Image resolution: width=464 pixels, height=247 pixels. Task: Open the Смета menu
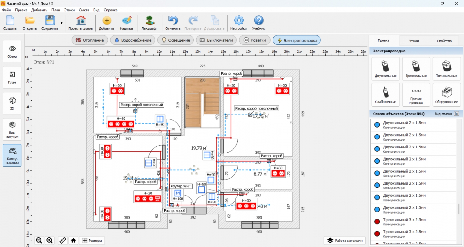(84, 10)
